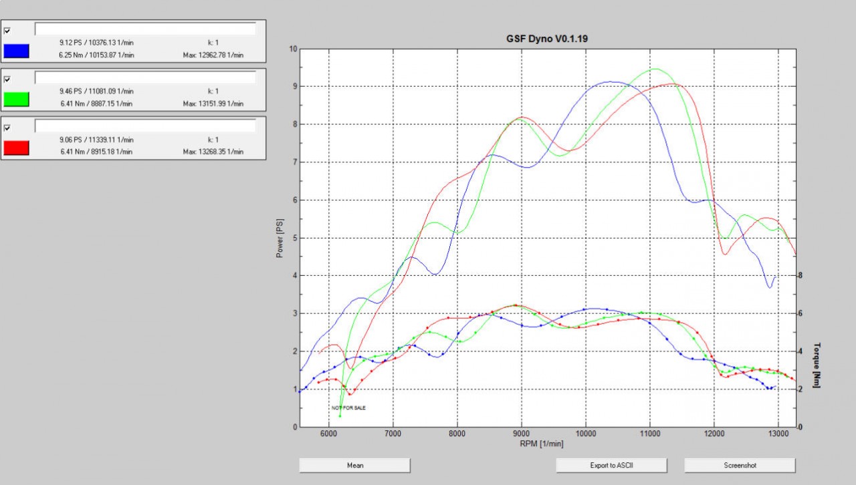
Task: Click the 'Max: 12962.78 1/min' blue run value
Action: 213,55
